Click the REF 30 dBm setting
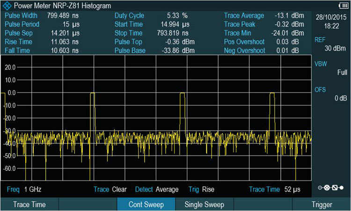The width and height of the screenshot is (351, 211). 330,44
